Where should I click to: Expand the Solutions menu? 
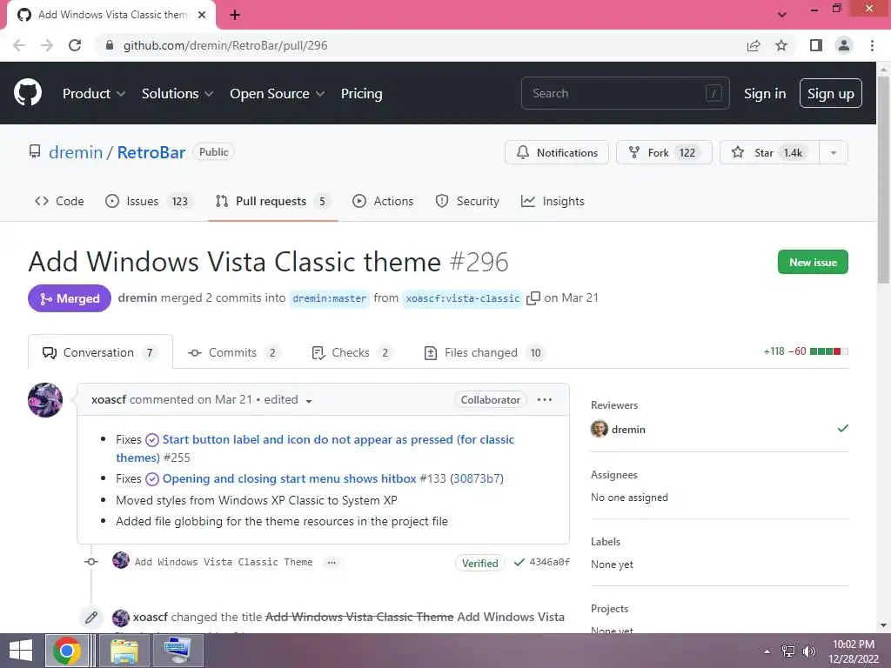pyautogui.click(x=178, y=94)
